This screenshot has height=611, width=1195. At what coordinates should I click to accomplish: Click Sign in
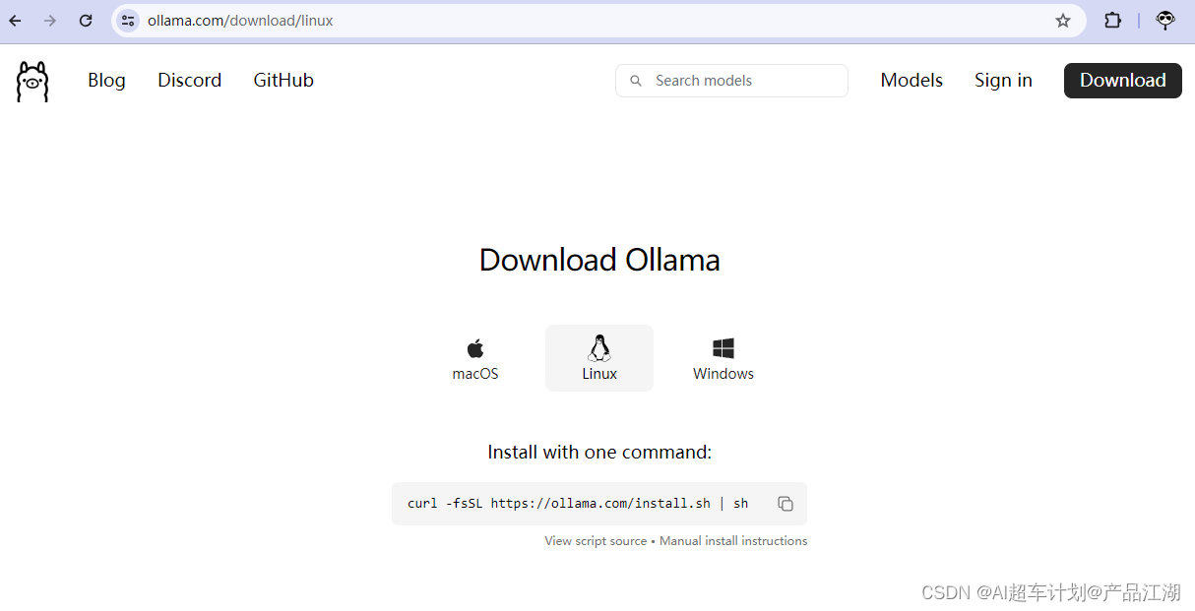[x=1003, y=81]
